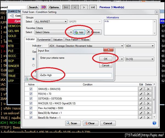Screen dimensions: 165x138
Task: Switch to the Fundamental tab
Action: pyautogui.click(x=44, y=39)
